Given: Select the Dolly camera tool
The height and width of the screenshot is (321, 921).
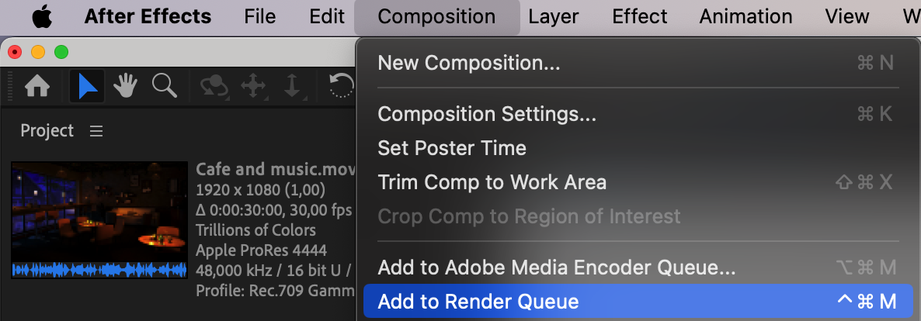Looking at the screenshot, I should [x=293, y=87].
